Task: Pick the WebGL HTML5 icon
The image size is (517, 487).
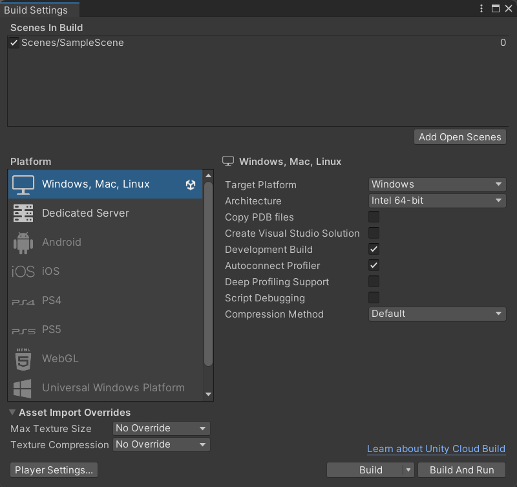Action: pyautogui.click(x=23, y=359)
